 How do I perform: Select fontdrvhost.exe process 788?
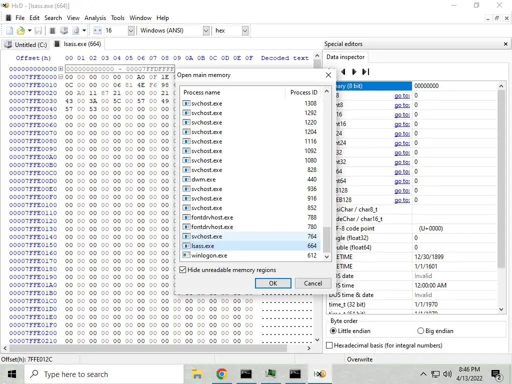[x=250, y=217]
